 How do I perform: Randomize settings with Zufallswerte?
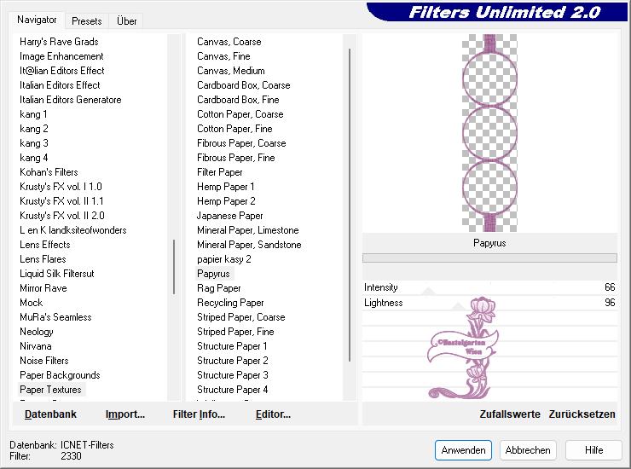pos(510,414)
